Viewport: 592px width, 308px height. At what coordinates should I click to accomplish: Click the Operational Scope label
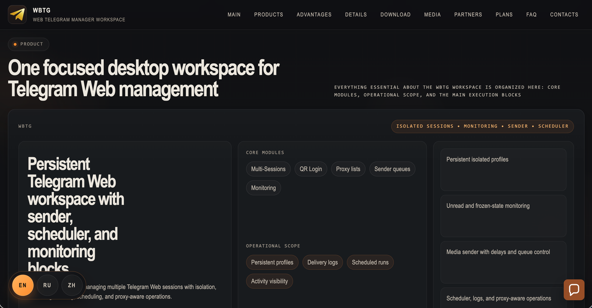273,246
